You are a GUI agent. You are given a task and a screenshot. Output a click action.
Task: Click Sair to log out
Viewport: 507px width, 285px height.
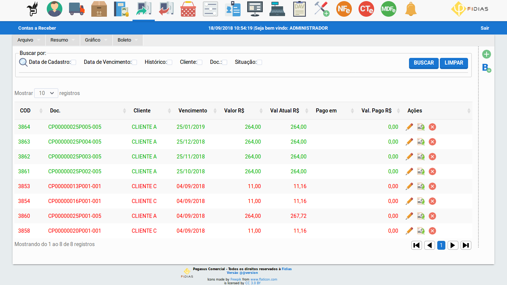pyautogui.click(x=485, y=27)
